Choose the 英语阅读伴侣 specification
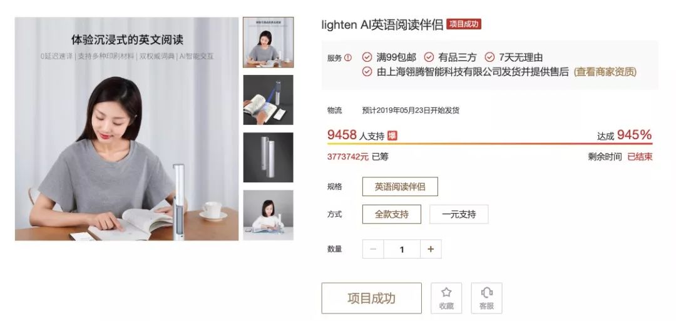 400,187
